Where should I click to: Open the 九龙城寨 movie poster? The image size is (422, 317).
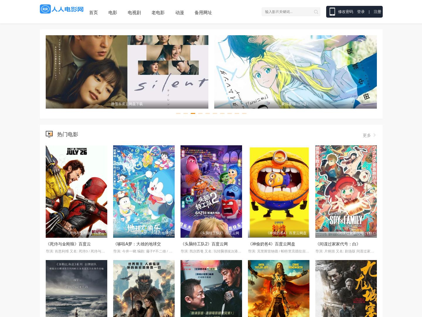click(x=346, y=289)
